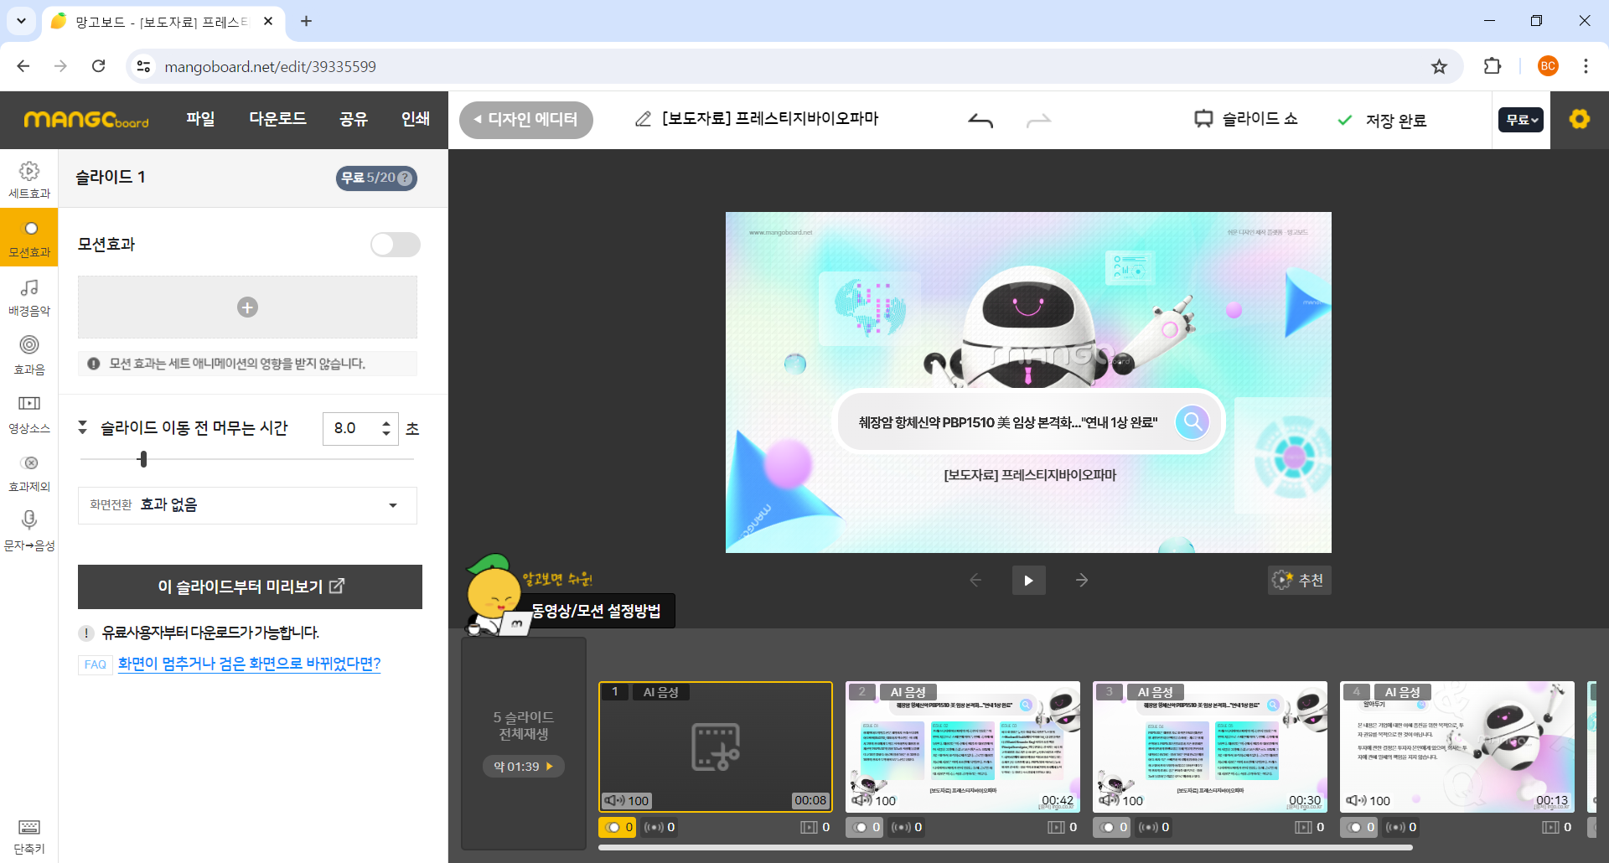Click the magnifier icon in slide preview
Screen dimensions: 1609x863
pos(1192,421)
